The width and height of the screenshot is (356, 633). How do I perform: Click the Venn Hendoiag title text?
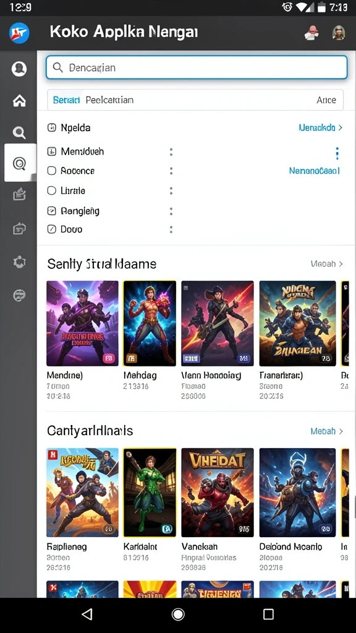[211, 375]
